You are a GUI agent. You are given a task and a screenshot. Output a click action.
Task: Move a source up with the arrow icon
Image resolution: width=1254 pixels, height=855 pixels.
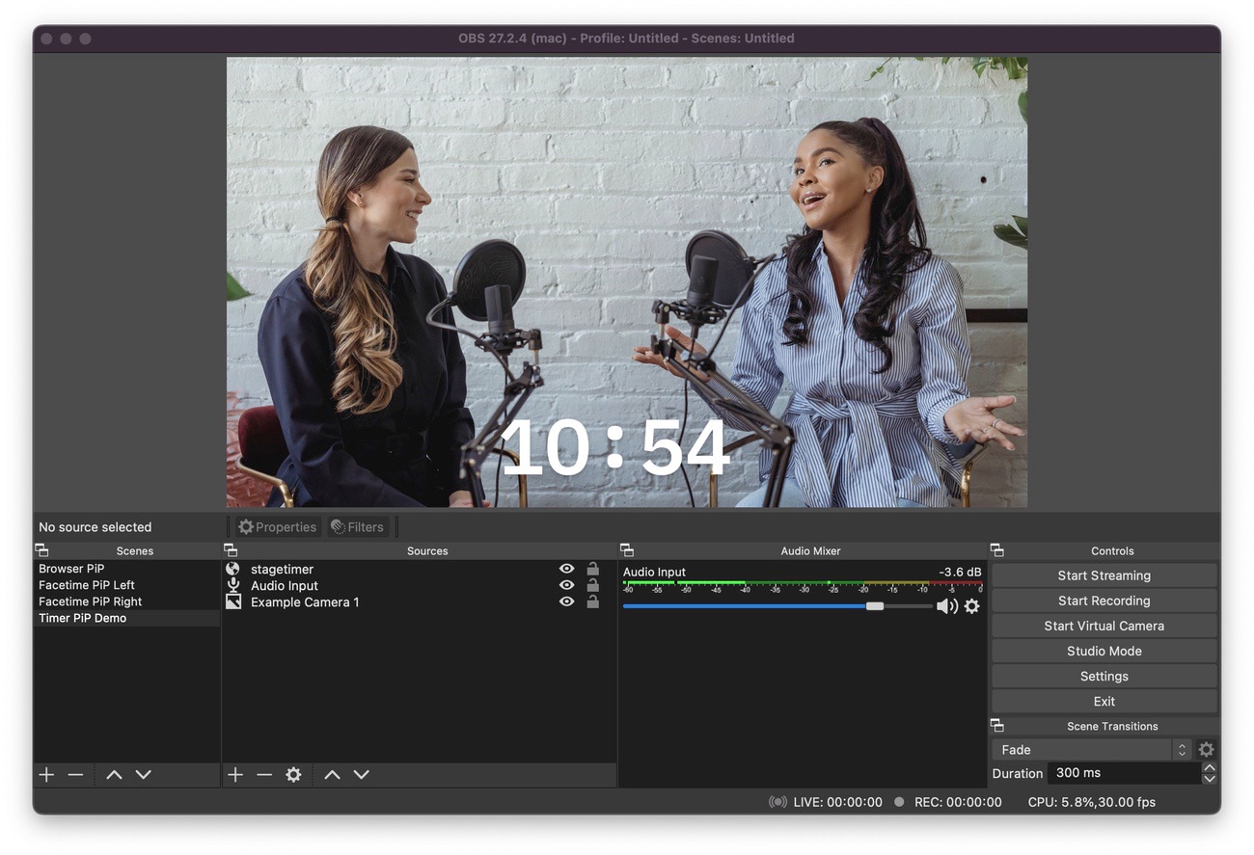333,774
